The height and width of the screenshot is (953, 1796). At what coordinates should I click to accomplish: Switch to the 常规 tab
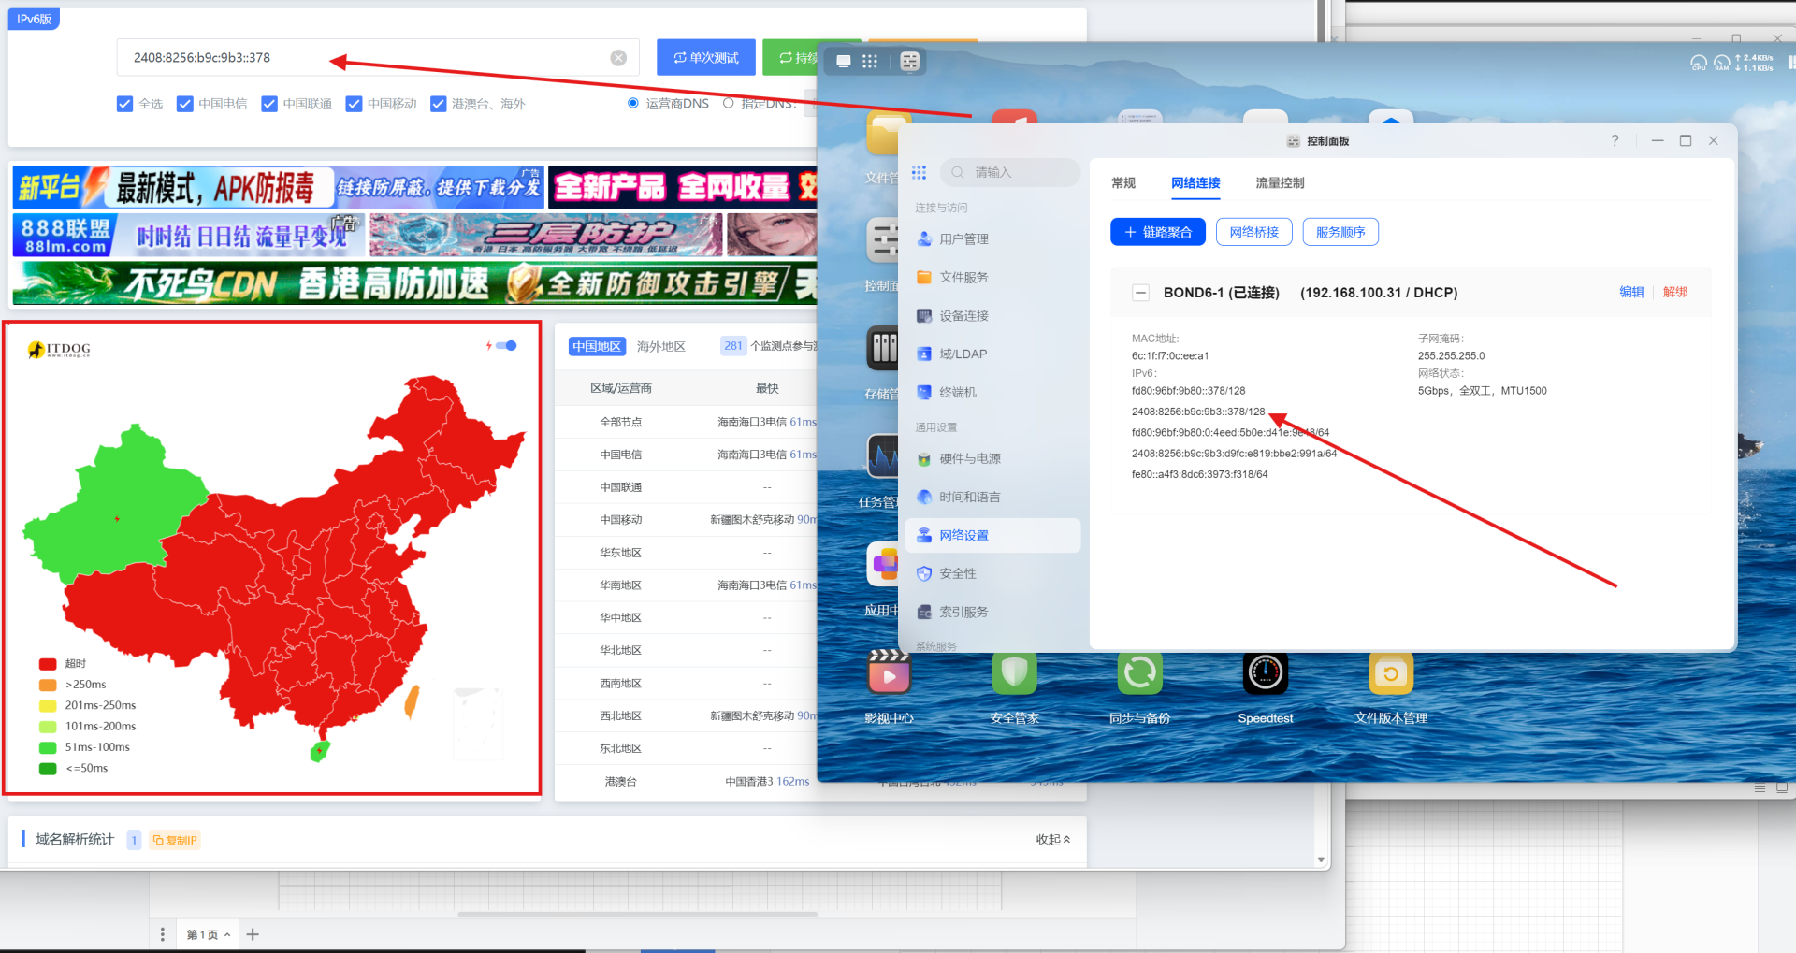pyautogui.click(x=1123, y=183)
